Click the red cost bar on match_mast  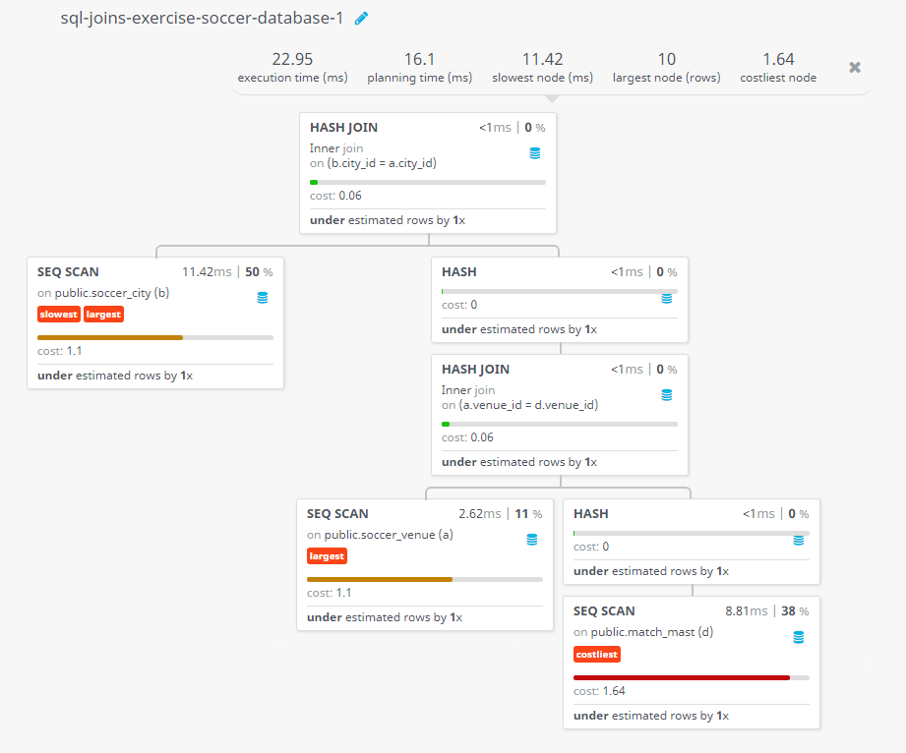click(681, 677)
